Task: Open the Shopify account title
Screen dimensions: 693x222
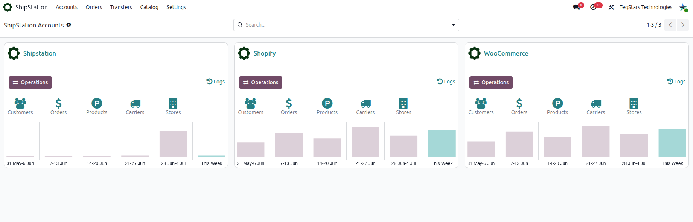Action: [265, 53]
